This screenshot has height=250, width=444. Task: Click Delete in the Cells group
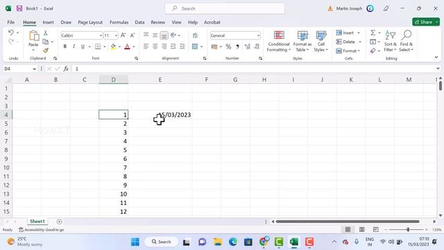tap(348, 42)
